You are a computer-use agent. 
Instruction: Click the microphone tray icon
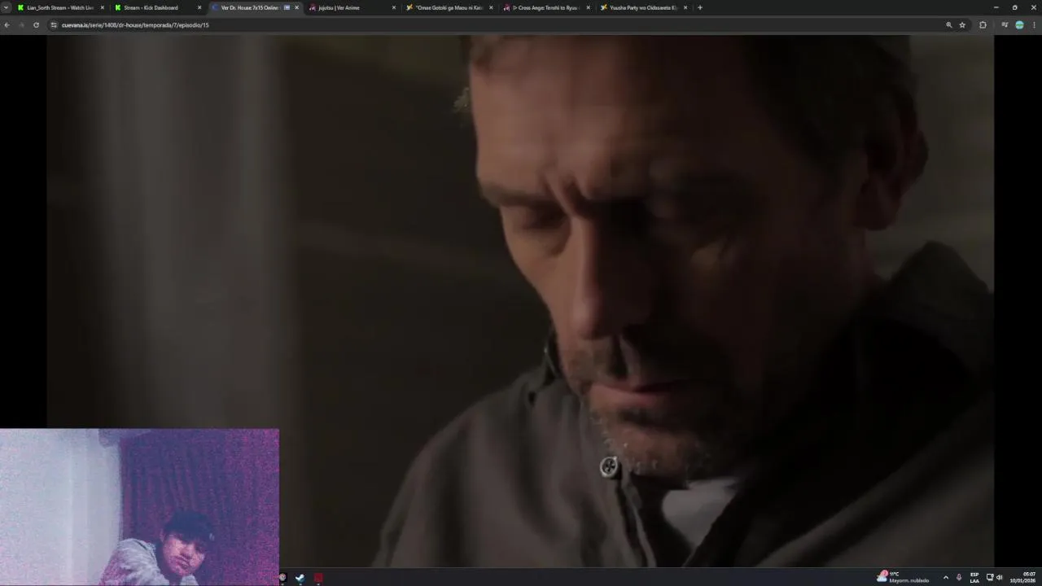click(x=959, y=578)
